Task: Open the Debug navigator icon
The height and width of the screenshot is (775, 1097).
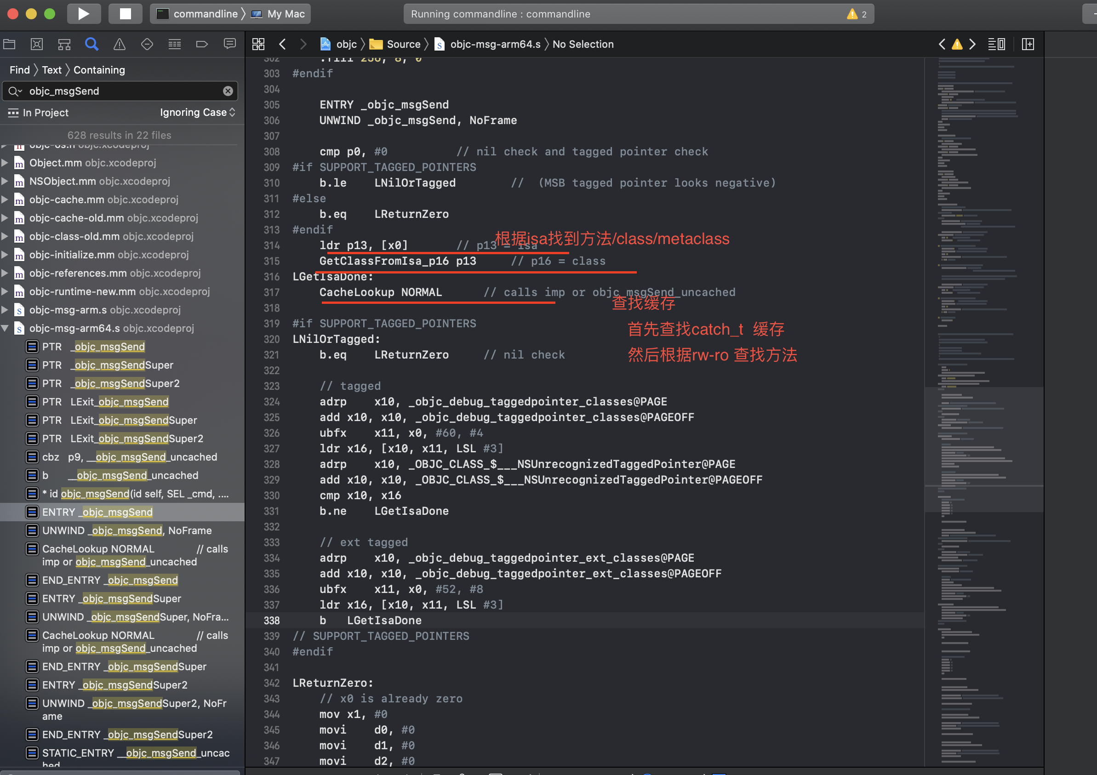Action: tap(174, 45)
